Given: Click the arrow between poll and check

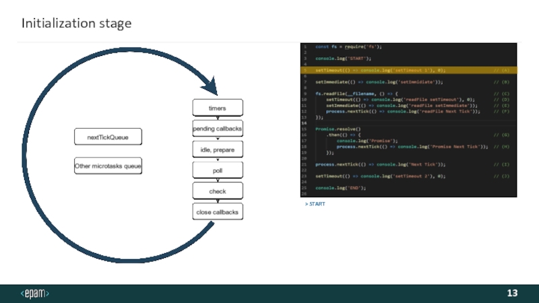Looking at the screenshot, I should 218,181.
